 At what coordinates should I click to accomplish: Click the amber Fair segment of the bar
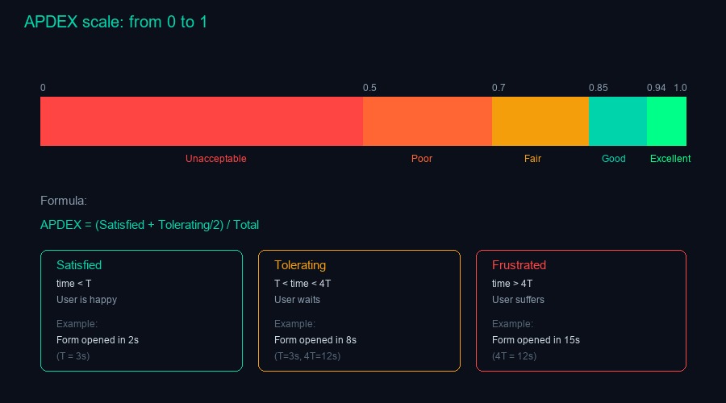(x=540, y=121)
